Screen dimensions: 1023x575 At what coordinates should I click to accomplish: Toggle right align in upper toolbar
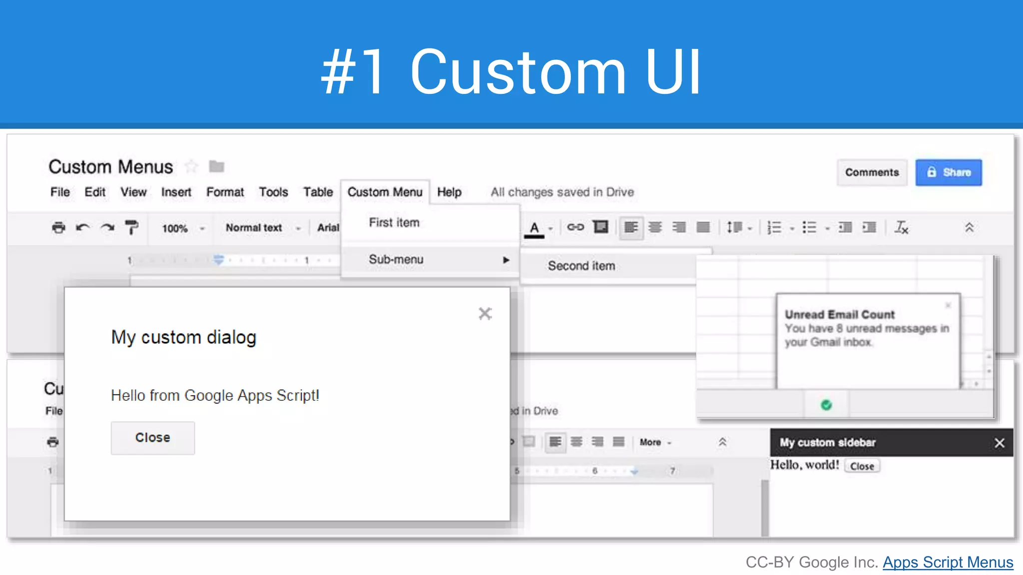679,228
